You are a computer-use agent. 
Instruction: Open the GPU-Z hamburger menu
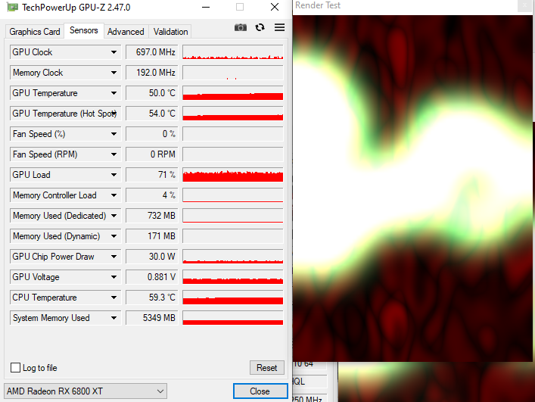pos(279,27)
